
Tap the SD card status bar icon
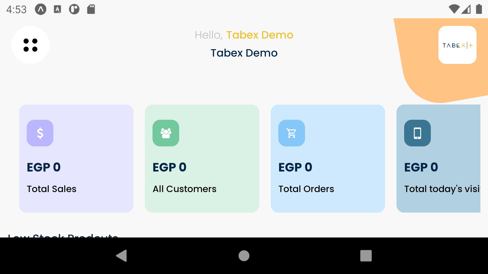91,9
